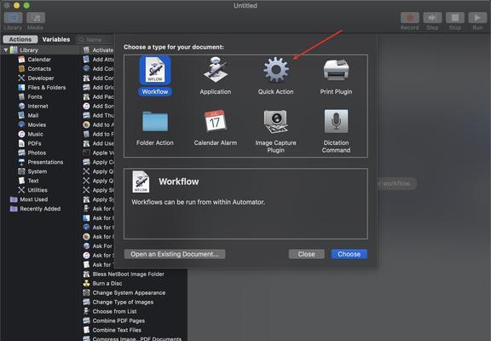Image resolution: width=491 pixels, height=341 pixels.
Task: Click the Internet category globe icon
Action: coord(21,107)
